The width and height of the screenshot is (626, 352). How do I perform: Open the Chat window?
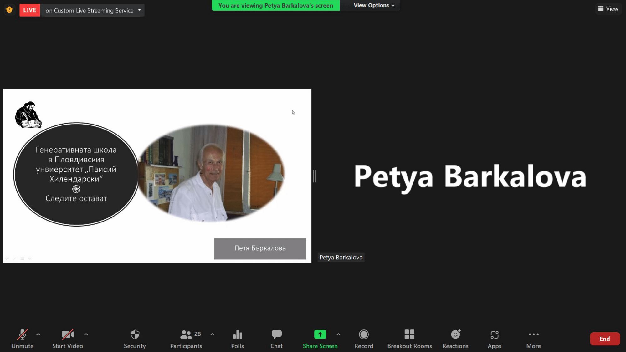(276, 339)
